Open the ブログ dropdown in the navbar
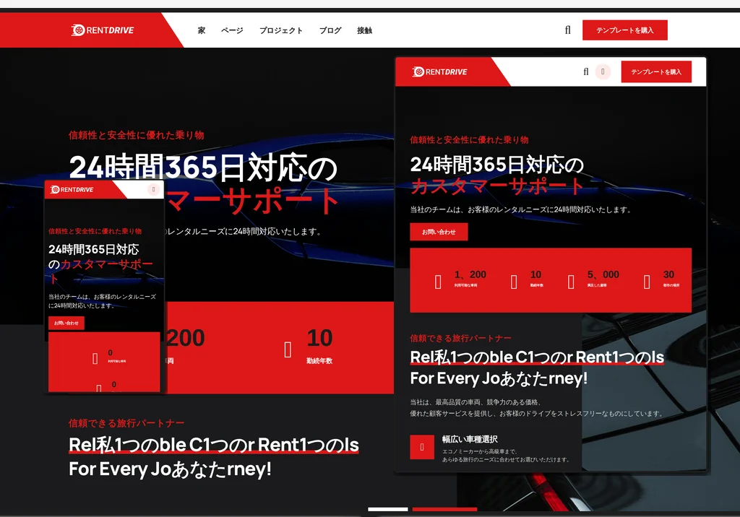Viewport: 740px width, 517px height. tap(330, 30)
